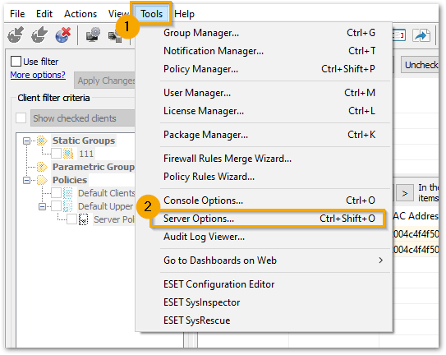This screenshot has height=355, width=446.
Task: Click the Default Clients policy icon
Action: pos(67,193)
